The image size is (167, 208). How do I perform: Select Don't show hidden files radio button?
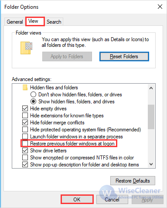pos(33,95)
